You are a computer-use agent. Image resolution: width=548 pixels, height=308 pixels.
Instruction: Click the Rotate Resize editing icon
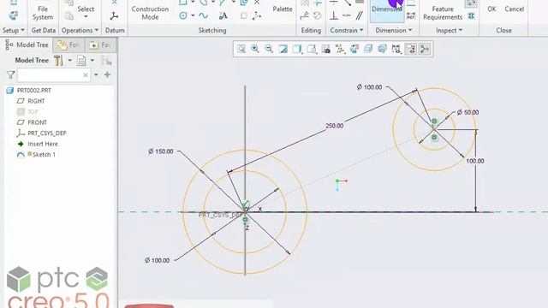(318, 15)
